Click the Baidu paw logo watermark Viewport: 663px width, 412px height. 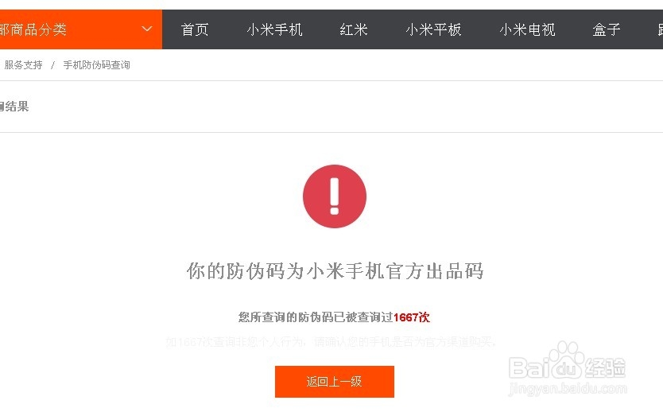(565, 360)
